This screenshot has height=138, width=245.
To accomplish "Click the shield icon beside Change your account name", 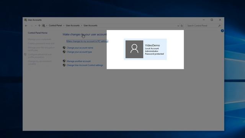I will [x=64, y=48].
